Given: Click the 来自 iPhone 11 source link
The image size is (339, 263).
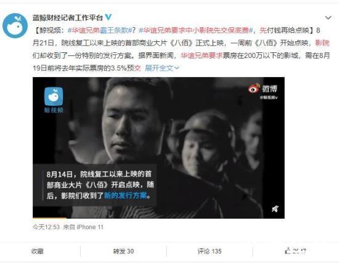Looking at the screenshot, I should point(83,227).
